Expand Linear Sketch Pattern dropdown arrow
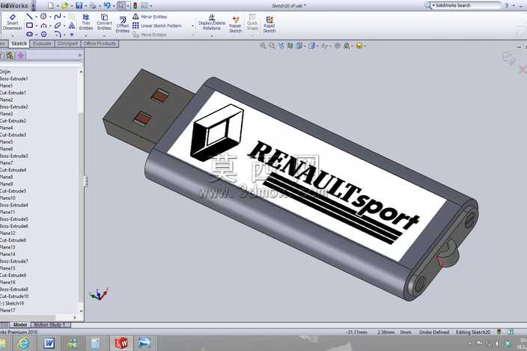 [193, 26]
